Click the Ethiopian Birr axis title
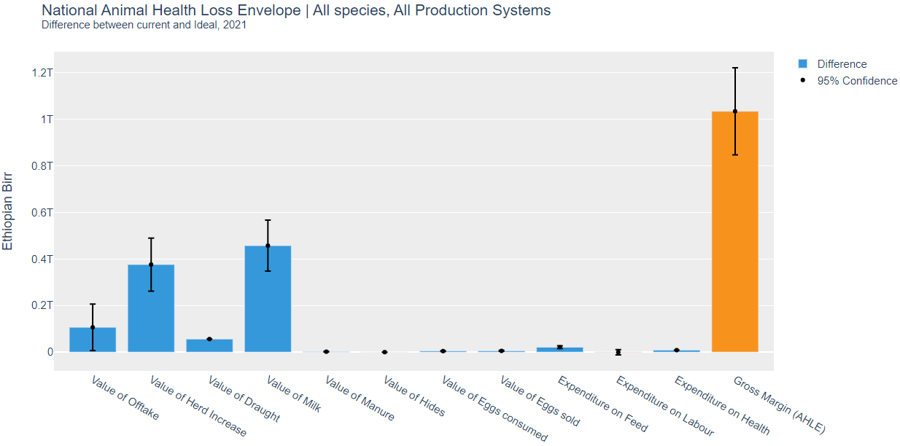900x446 pixels. tap(8, 211)
